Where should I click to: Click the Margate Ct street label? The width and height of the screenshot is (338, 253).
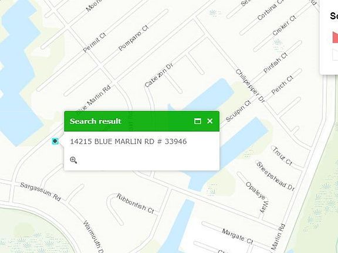[237, 236]
